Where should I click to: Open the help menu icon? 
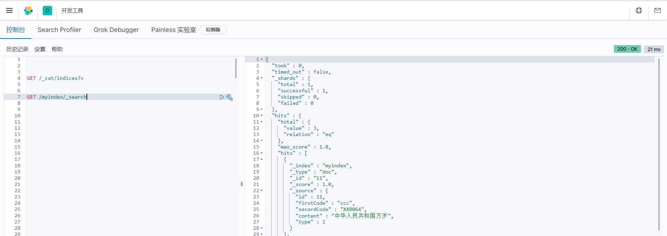click(639, 10)
